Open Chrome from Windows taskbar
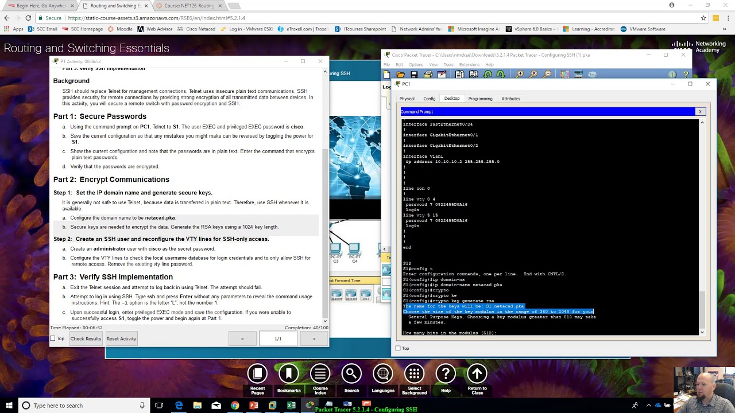 coord(235,406)
